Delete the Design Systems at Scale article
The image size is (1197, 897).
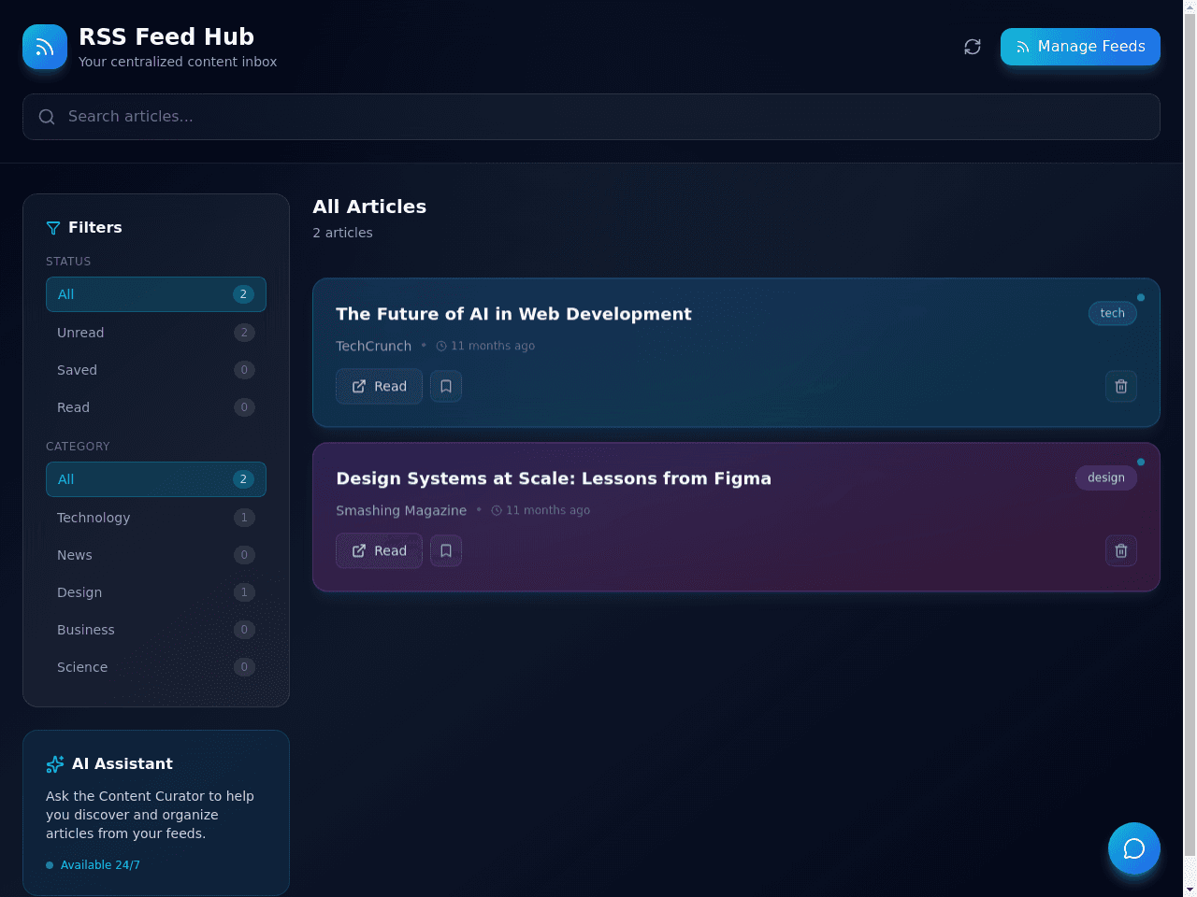click(x=1121, y=550)
